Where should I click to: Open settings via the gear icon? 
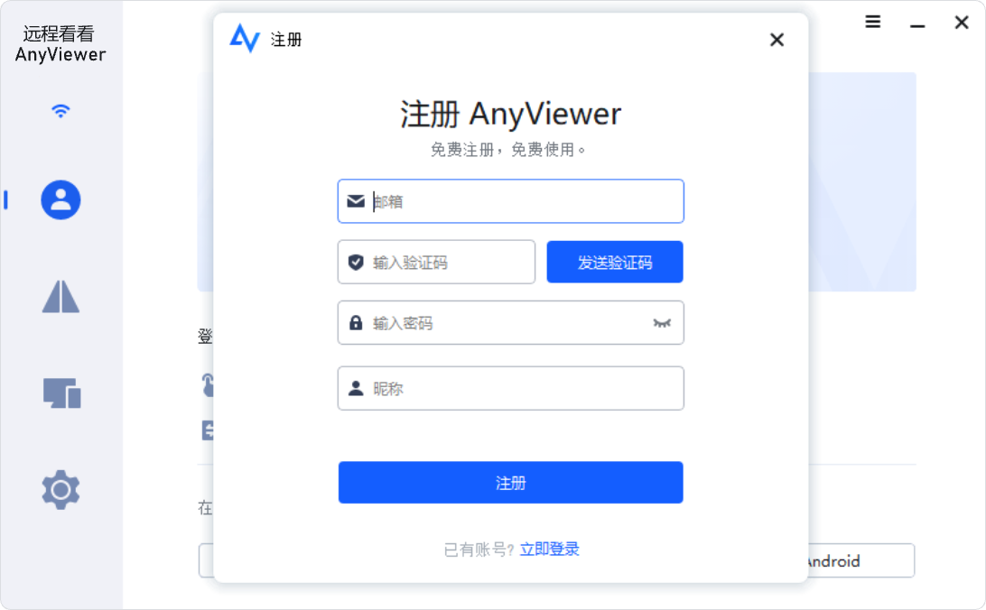point(60,489)
